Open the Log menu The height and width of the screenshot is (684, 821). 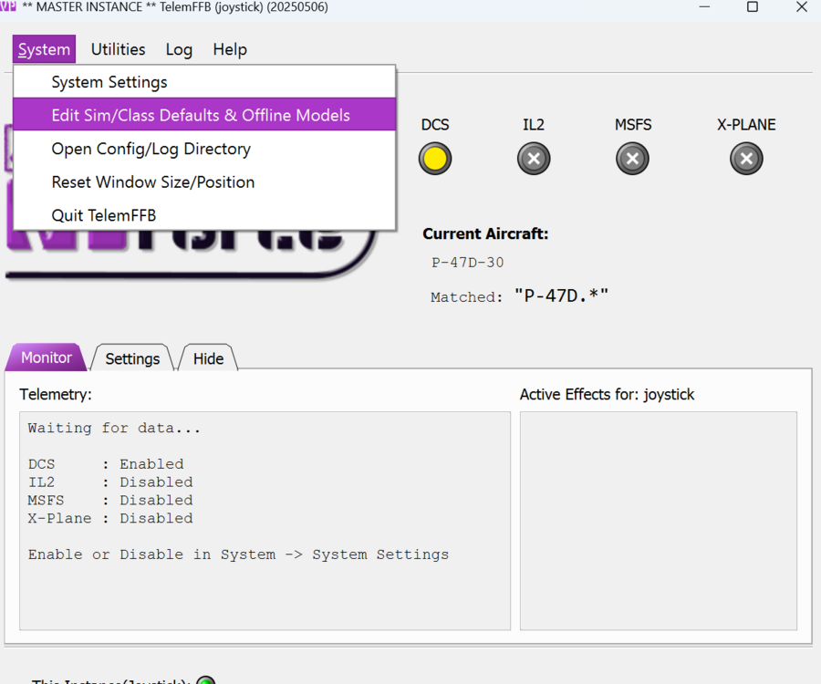pyautogui.click(x=179, y=49)
